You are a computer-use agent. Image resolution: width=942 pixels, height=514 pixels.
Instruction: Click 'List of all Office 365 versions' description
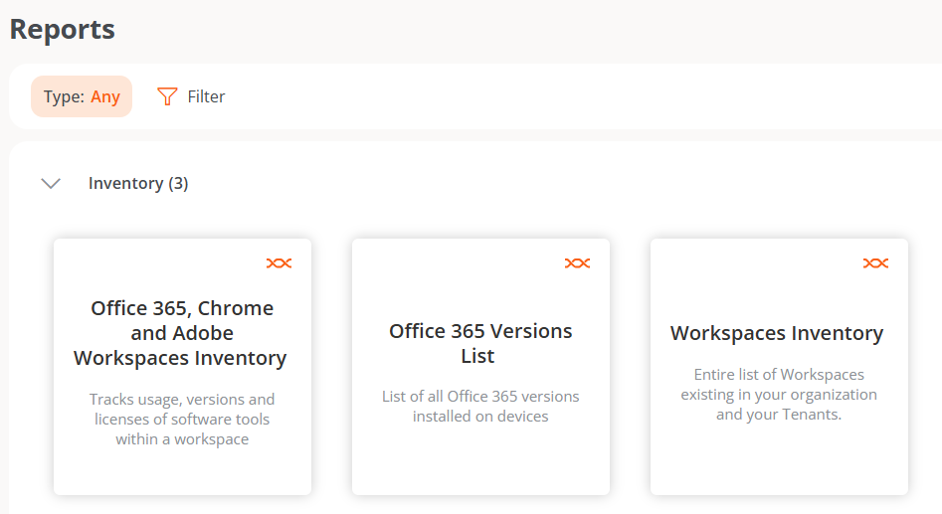(x=480, y=406)
